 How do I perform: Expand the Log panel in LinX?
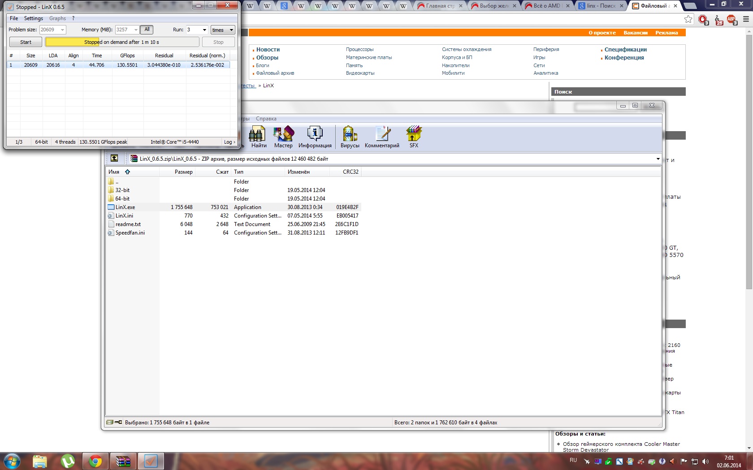coord(229,142)
